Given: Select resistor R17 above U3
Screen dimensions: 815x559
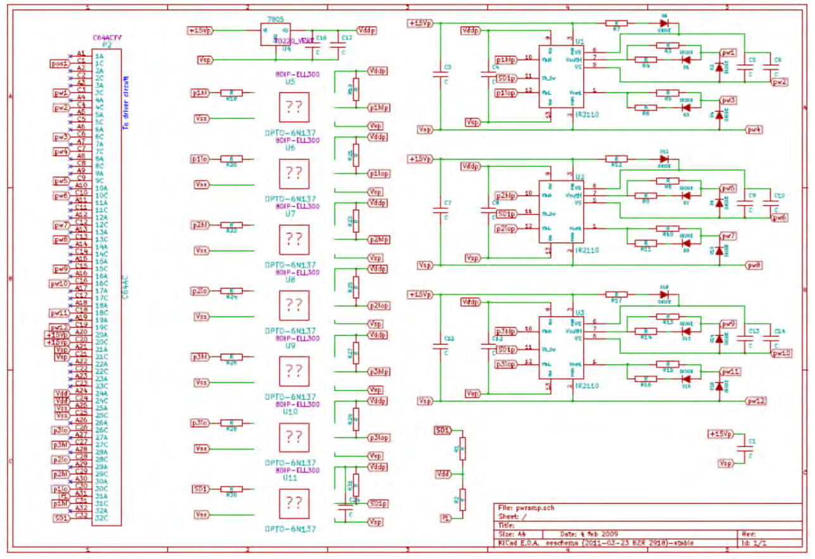Looking at the screenshot, I should (x=616, y=295).
